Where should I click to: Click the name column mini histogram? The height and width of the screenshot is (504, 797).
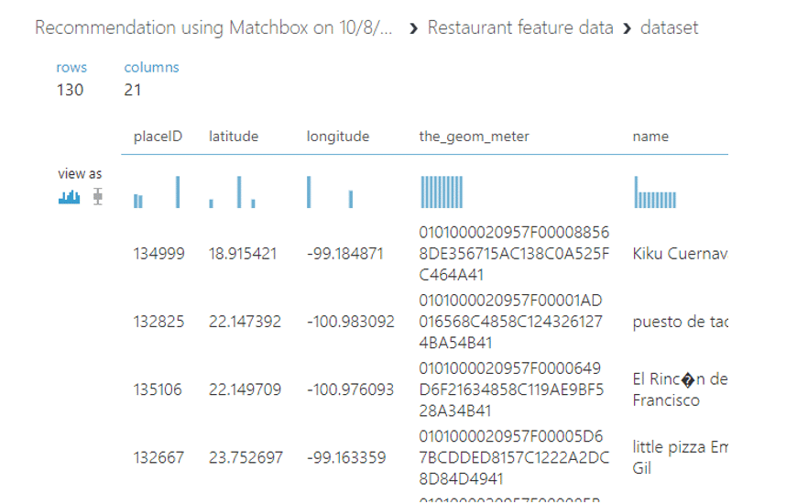click(655, 192)
